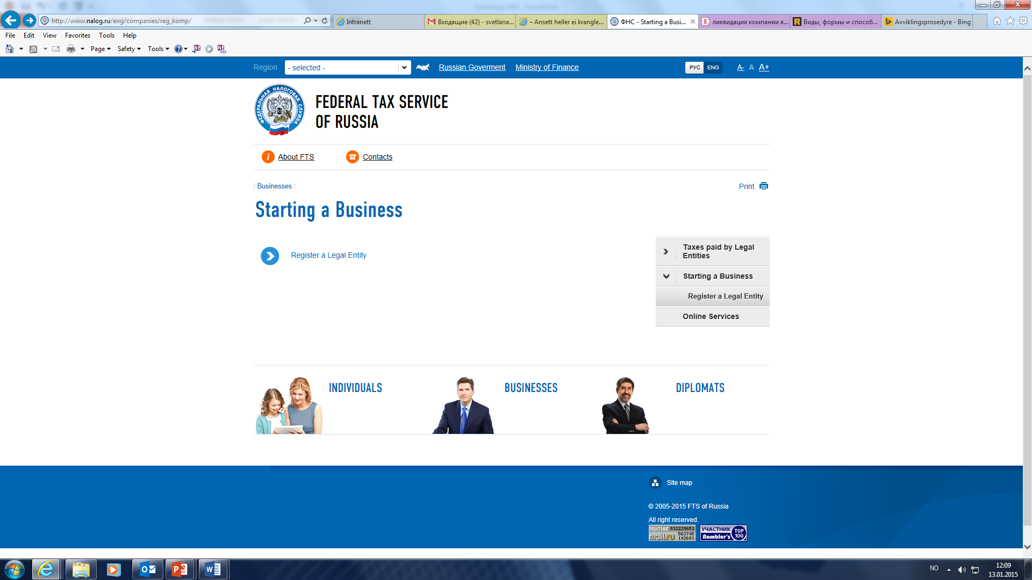The image size is (1032, 580).
Task: Click the Register a Legal Entity arrow icon
Action: [x=270, y=254]
